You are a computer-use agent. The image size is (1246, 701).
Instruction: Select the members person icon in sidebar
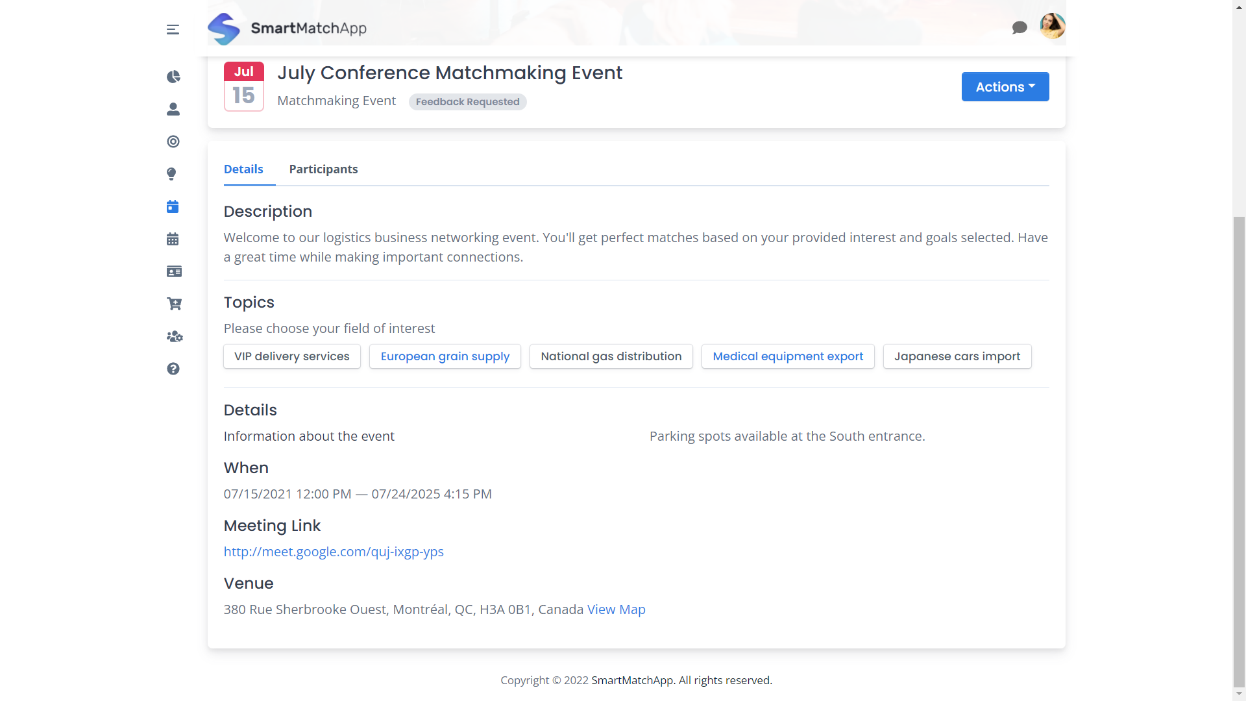(173, 109)
